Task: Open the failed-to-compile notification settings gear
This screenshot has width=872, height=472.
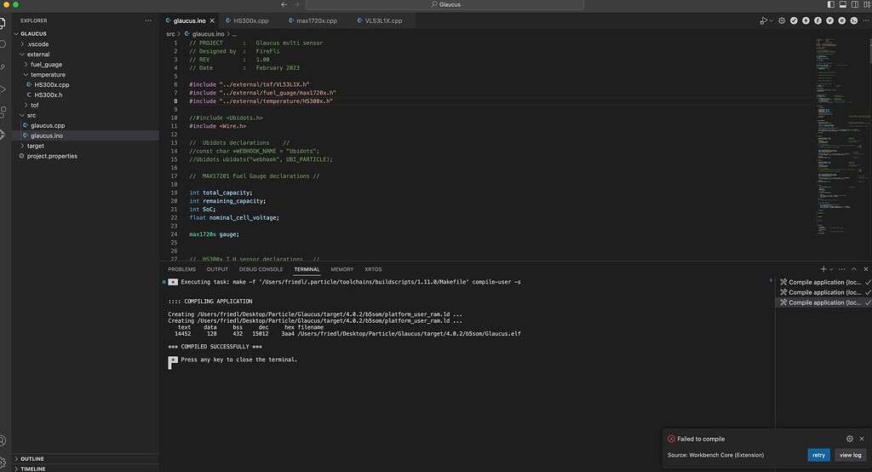Action: point(849,439)
